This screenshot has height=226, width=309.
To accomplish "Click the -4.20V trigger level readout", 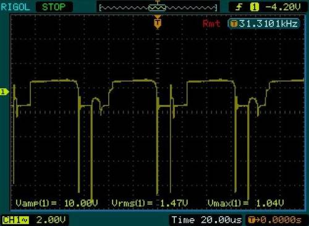I will [283, 7].
